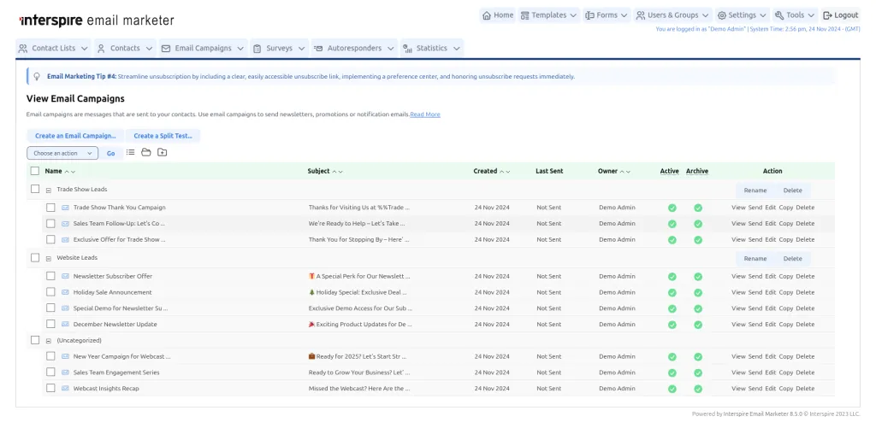Click envelope icon beside December Newsletter Update
Image resolution: width=876 pixels, height=434 pixels.
coord(65,324)
